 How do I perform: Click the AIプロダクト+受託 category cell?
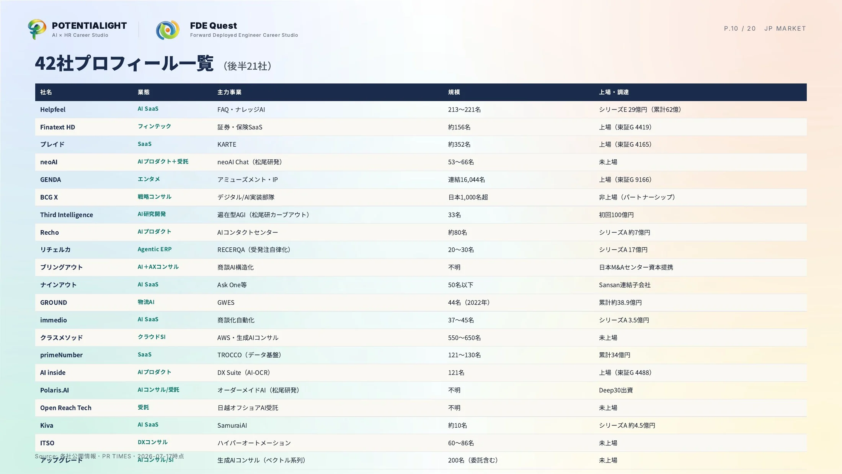pos(163,162)
